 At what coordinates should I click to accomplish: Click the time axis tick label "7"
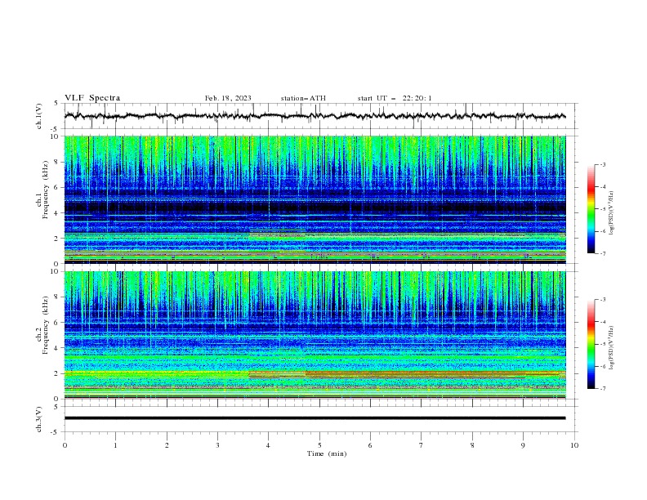(422, 445)
